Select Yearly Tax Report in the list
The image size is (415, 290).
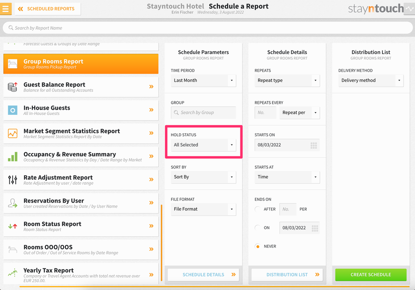pos(81,274)
